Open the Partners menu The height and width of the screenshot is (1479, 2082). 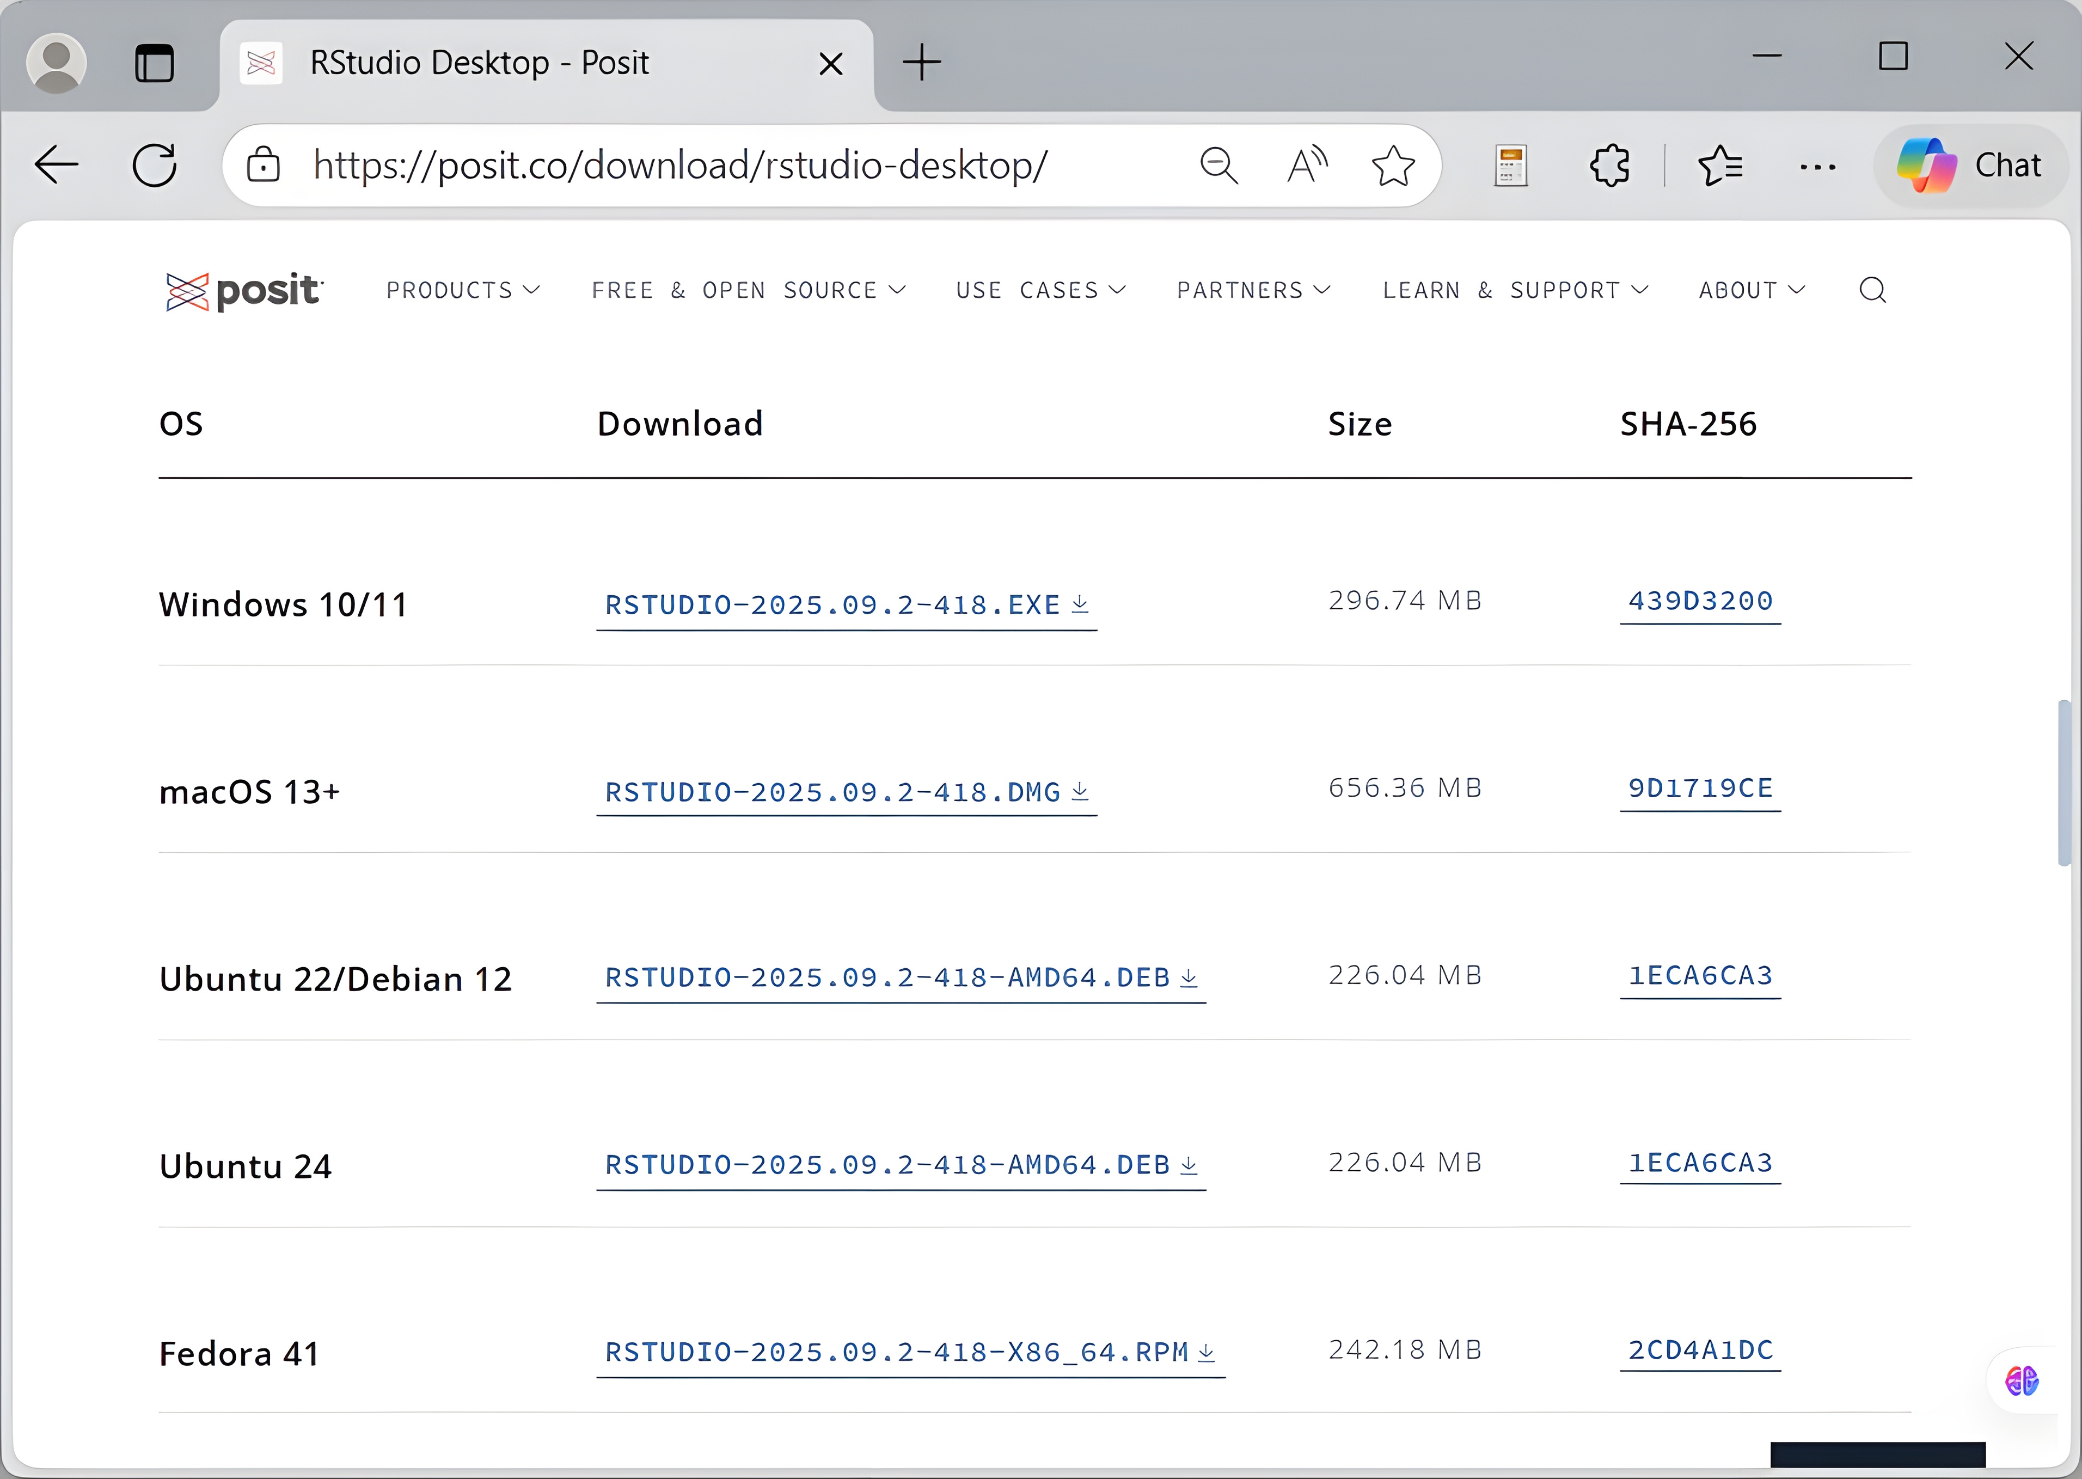click(1253, 291)
